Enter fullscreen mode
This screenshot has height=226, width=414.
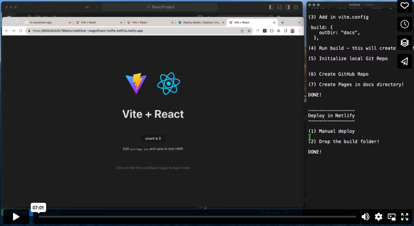(x=405, y=217)
